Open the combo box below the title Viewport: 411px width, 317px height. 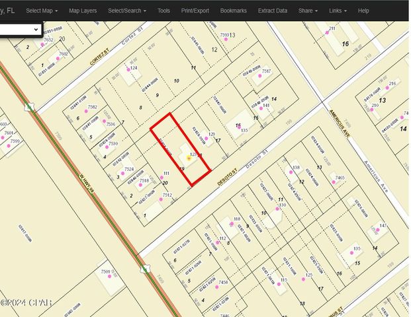click(20, 30)
